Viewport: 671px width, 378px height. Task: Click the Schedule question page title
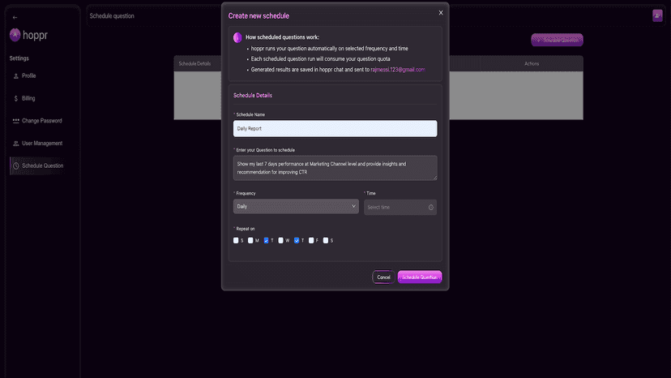[112, 16]
